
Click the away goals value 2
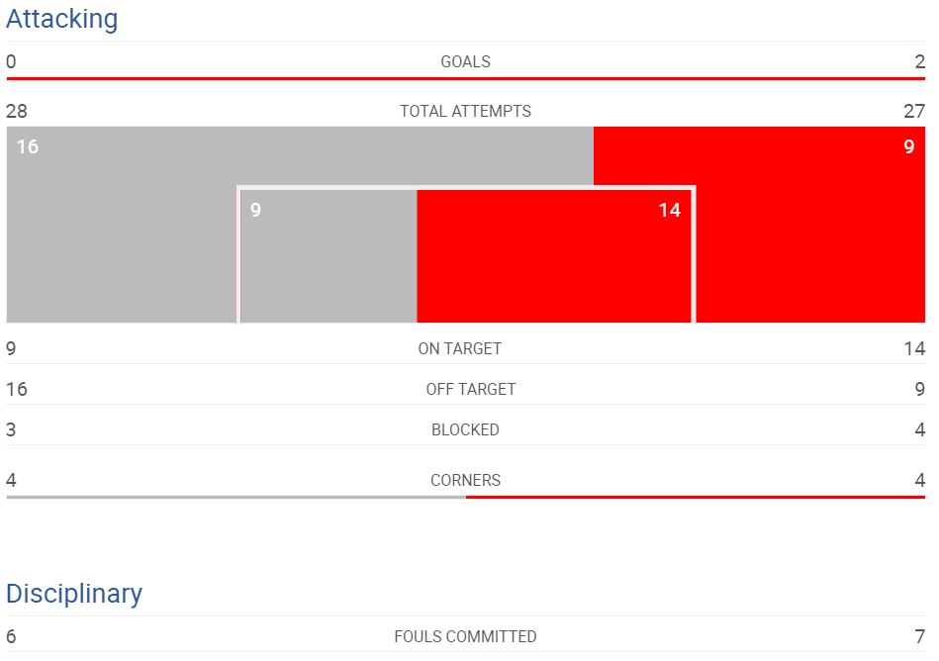click(920, 61)
